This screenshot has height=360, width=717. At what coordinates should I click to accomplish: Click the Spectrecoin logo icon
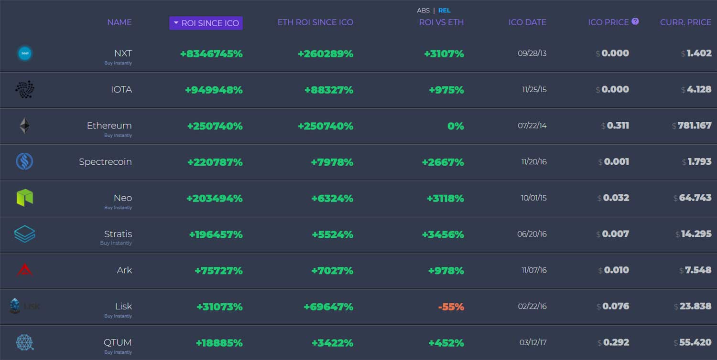24,162
